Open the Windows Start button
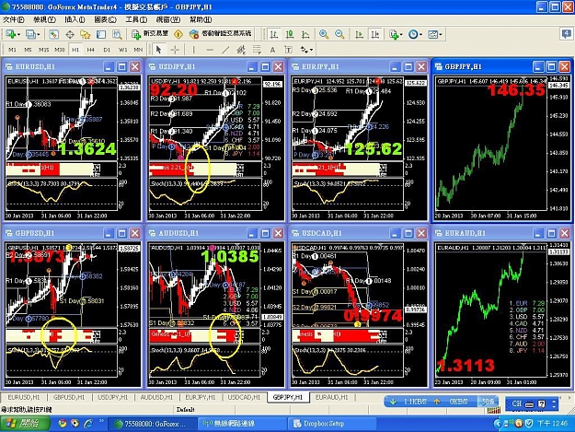 (25, 424)
